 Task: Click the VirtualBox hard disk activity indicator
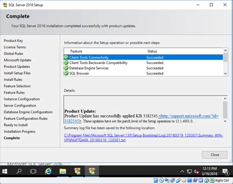pos(156,180)
